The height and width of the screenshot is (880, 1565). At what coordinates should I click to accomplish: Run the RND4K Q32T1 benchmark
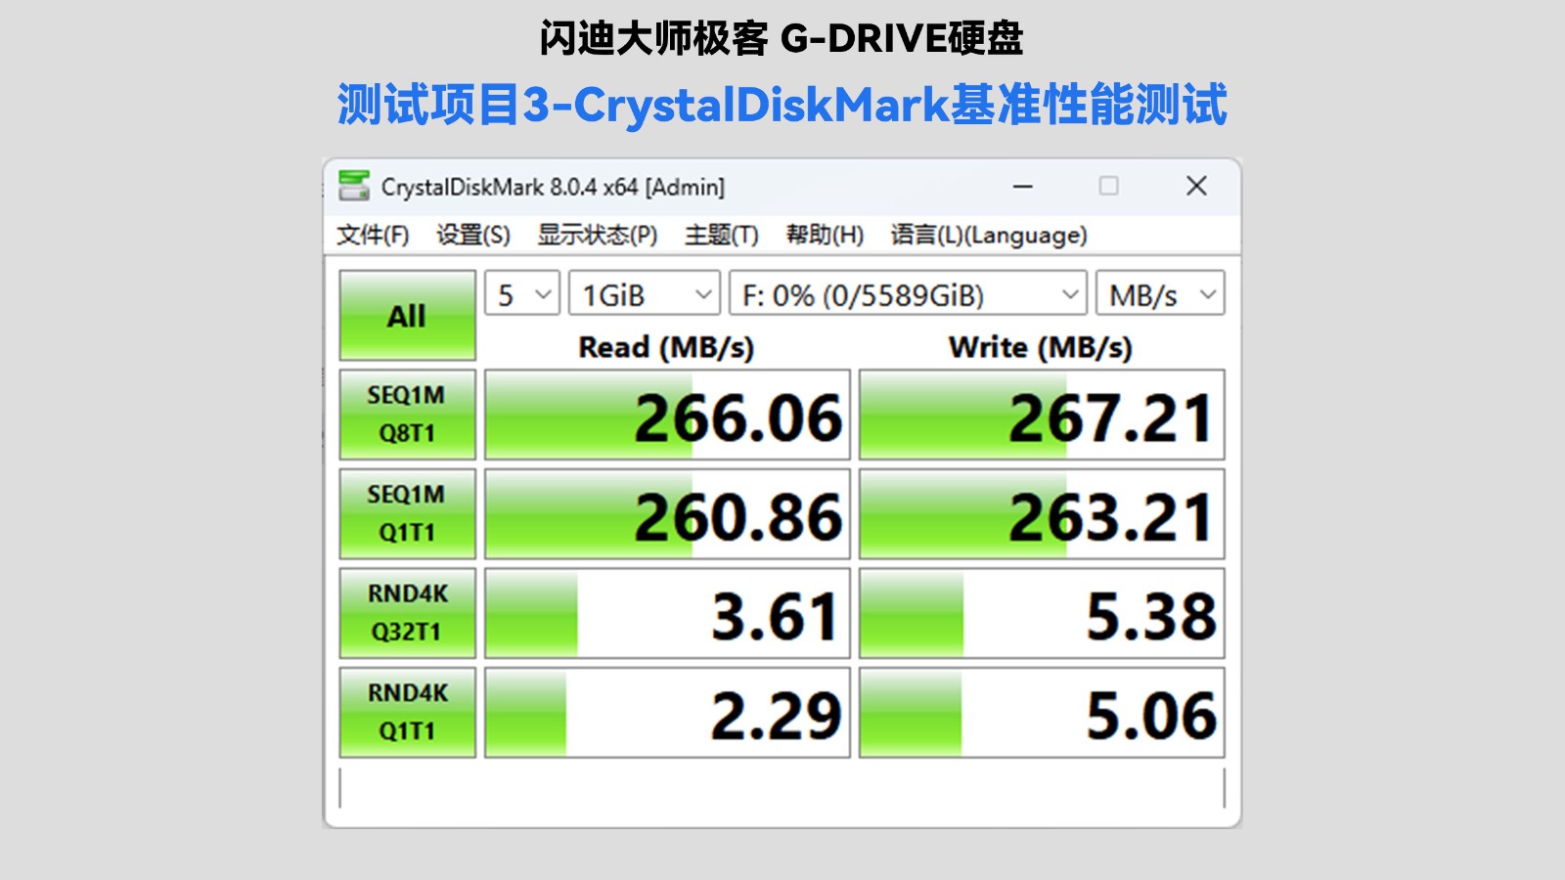click(x=408, y=613)
